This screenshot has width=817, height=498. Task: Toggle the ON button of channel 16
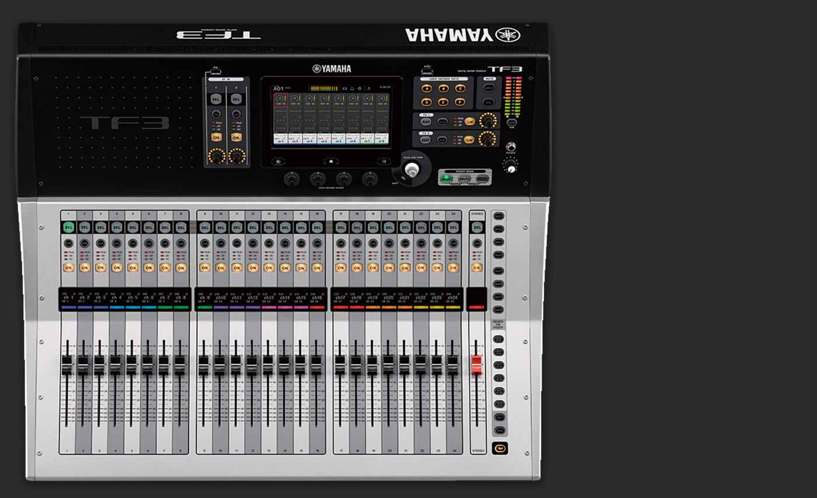(317, 267)
